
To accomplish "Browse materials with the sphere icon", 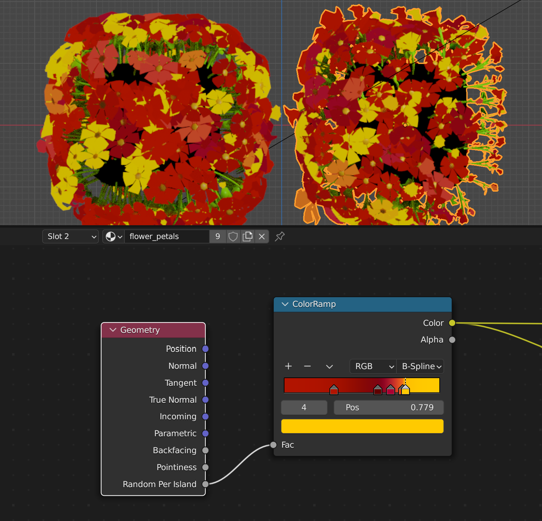I will (114, 236).
